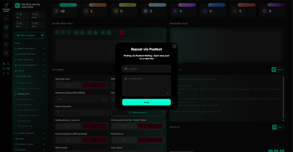This screenshot has height=152, width=293.
Task: Click the Bold formatting icon
Action: tap(58, 32)
